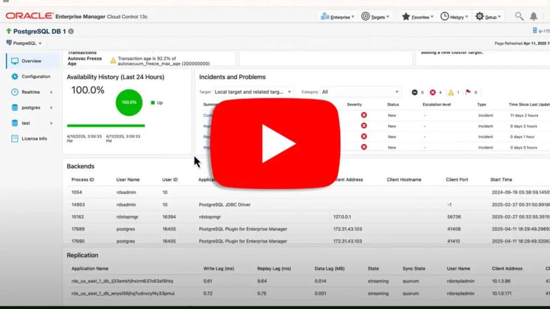Click the info icon beside PostgreSQL DB 1
550x309 pixels.
coord(71,32)
